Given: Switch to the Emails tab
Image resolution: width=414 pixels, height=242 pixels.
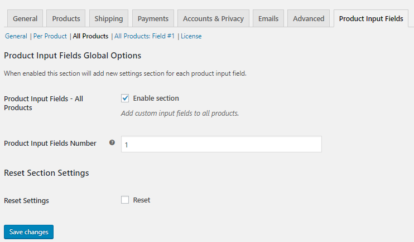Looking at the screenshot, I should (x=268, y=18).
